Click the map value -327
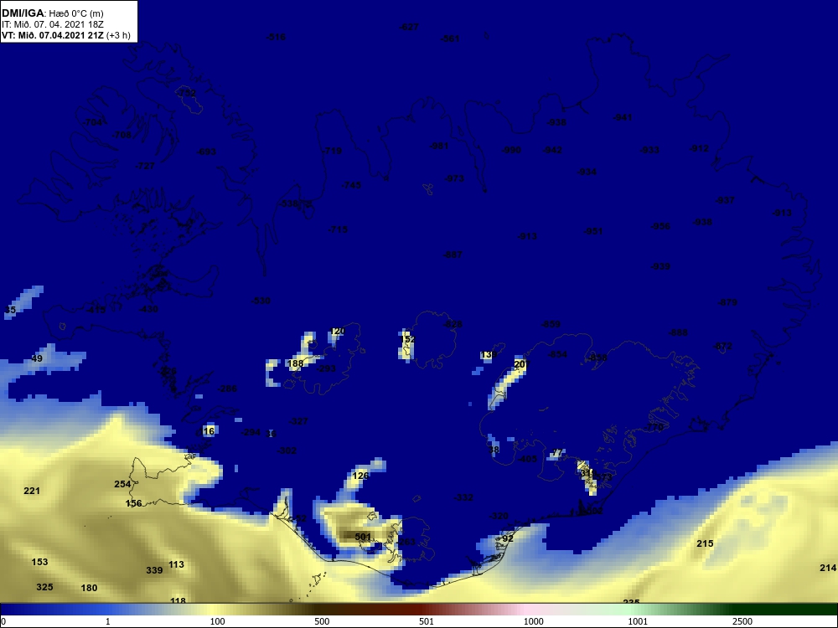 pyautogui.click(x=298, y=421)
